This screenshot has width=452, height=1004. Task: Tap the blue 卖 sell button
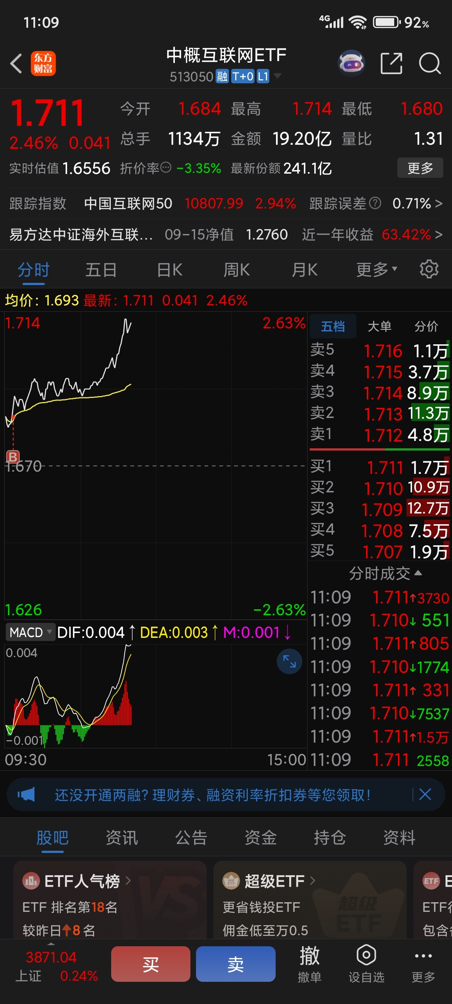(236, 964)
